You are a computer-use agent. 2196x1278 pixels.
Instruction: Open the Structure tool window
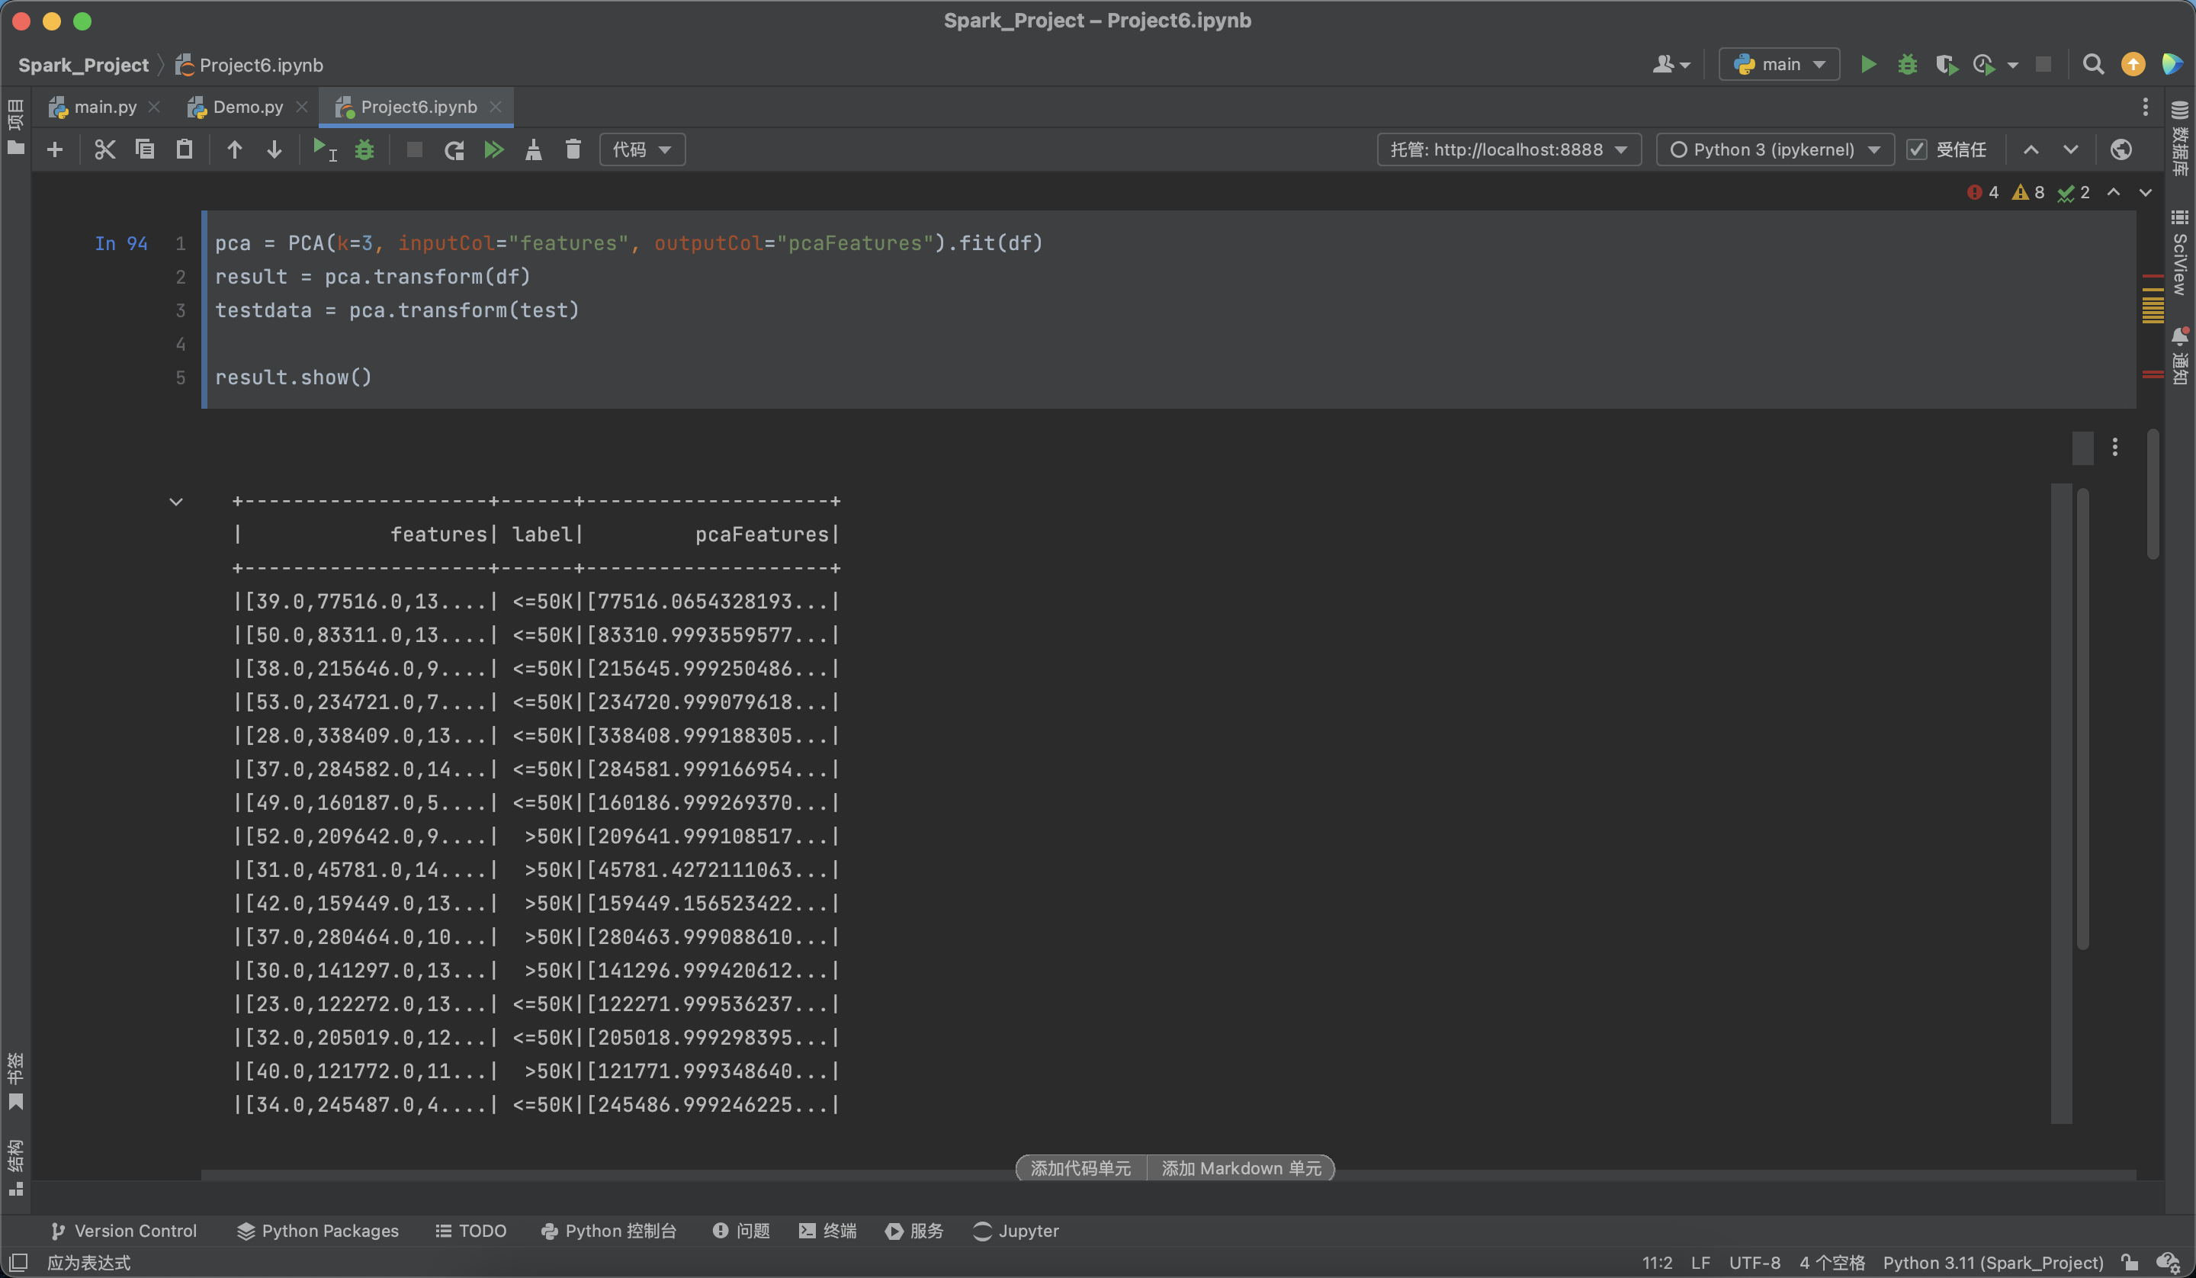(16, 1168)
